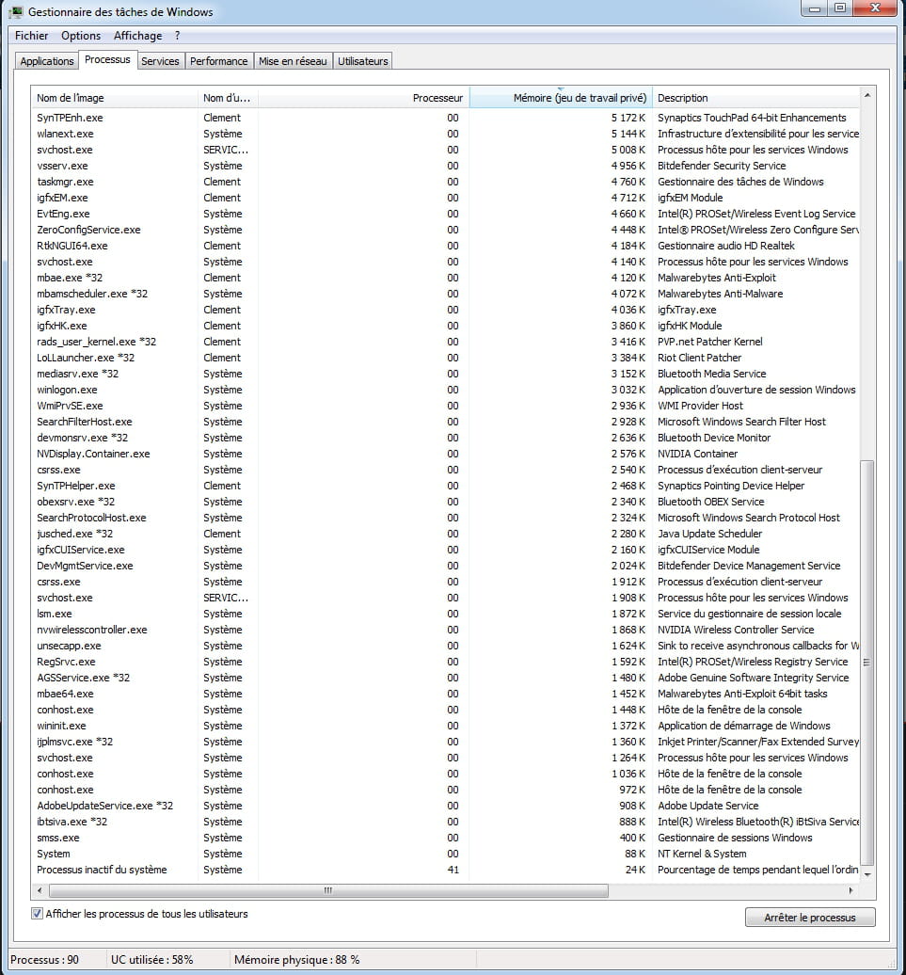Select the SynTPHelper.exe process
The width and height of the screenshot is (906, 975).
(x=445, y=486)
